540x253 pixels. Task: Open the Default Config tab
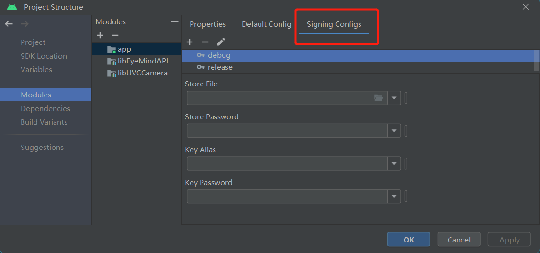click(x=266, y=24)
